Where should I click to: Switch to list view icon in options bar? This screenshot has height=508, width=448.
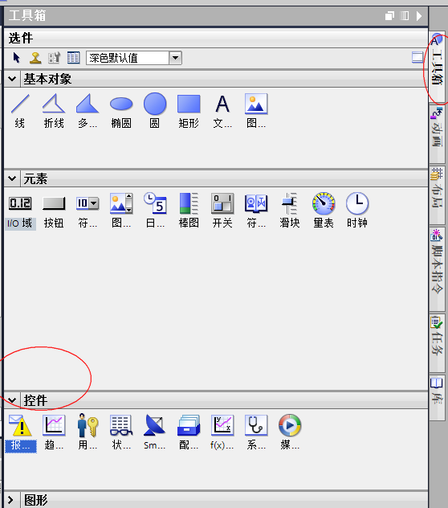[x=74, y=58]
